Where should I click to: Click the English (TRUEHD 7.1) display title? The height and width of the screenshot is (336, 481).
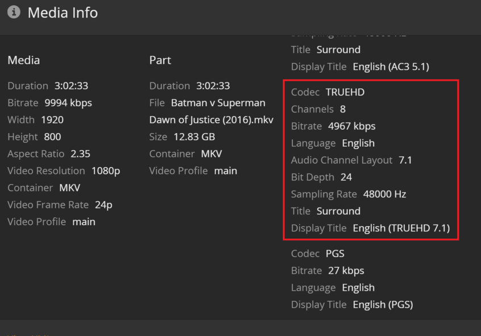point(401,229)
